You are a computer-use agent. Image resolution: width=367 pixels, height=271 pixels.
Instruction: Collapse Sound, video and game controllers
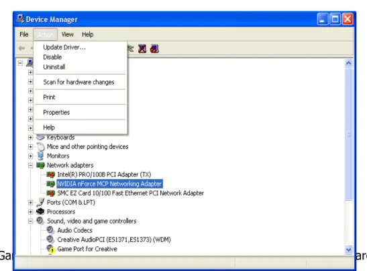click(x=30, y=221)
